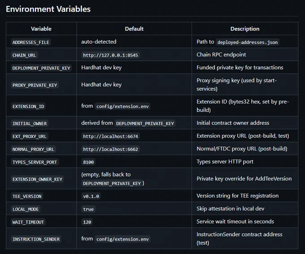Click the INSTRUCTION_SENDER variable name
This screenshot has height=254, width=305.
tap(36, 239)
